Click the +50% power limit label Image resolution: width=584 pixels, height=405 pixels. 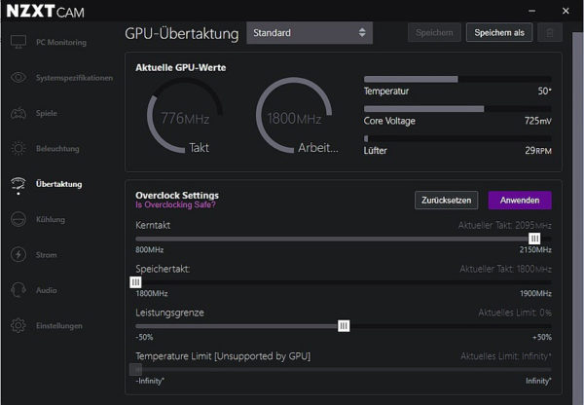coord(542,337)
